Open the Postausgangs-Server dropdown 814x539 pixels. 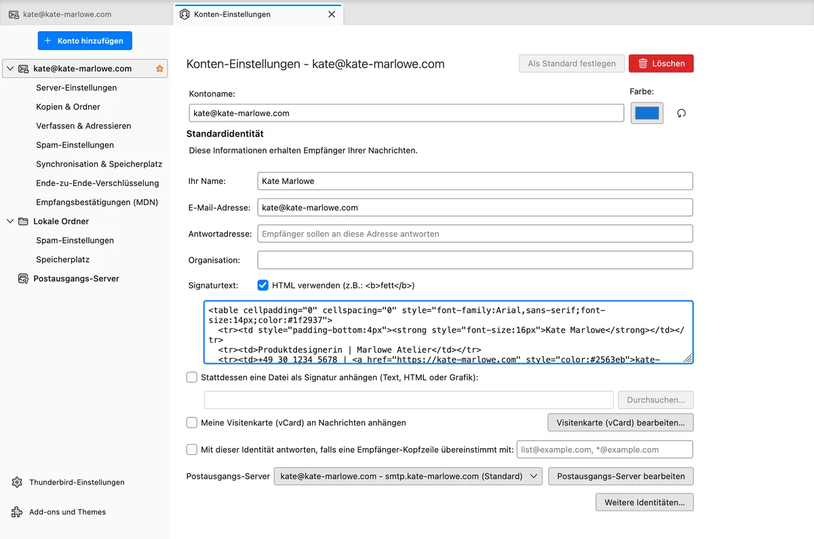[408, 476]
